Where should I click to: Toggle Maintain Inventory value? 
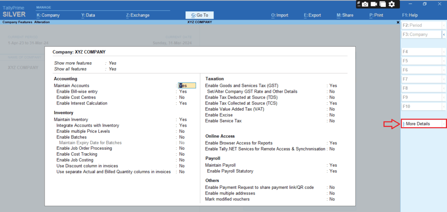[183, 120]
